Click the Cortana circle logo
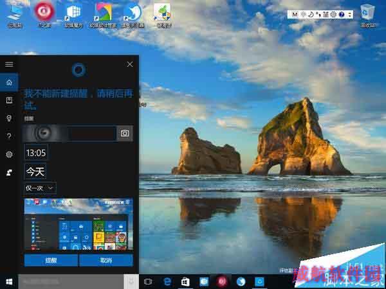This screenshot has height=289, width=386. pyautogui.click(x=78, y=70)
